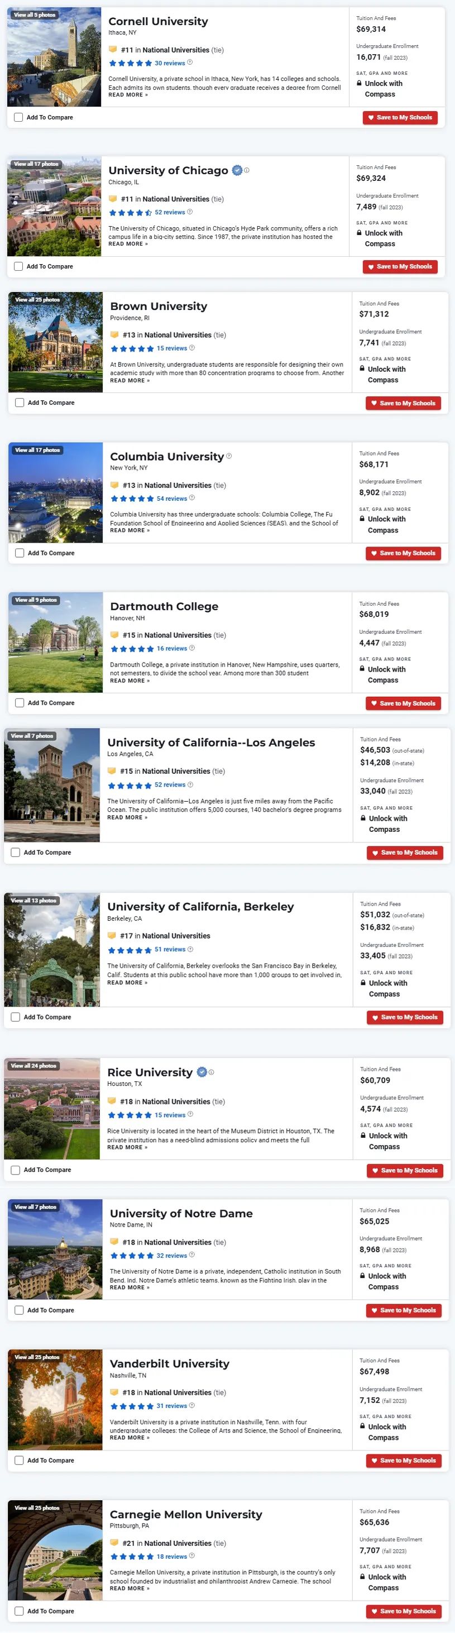This screenshot has height=1633, width=455.
Task: Expand READ MORE under University of Chicago description
Action: 128,244
